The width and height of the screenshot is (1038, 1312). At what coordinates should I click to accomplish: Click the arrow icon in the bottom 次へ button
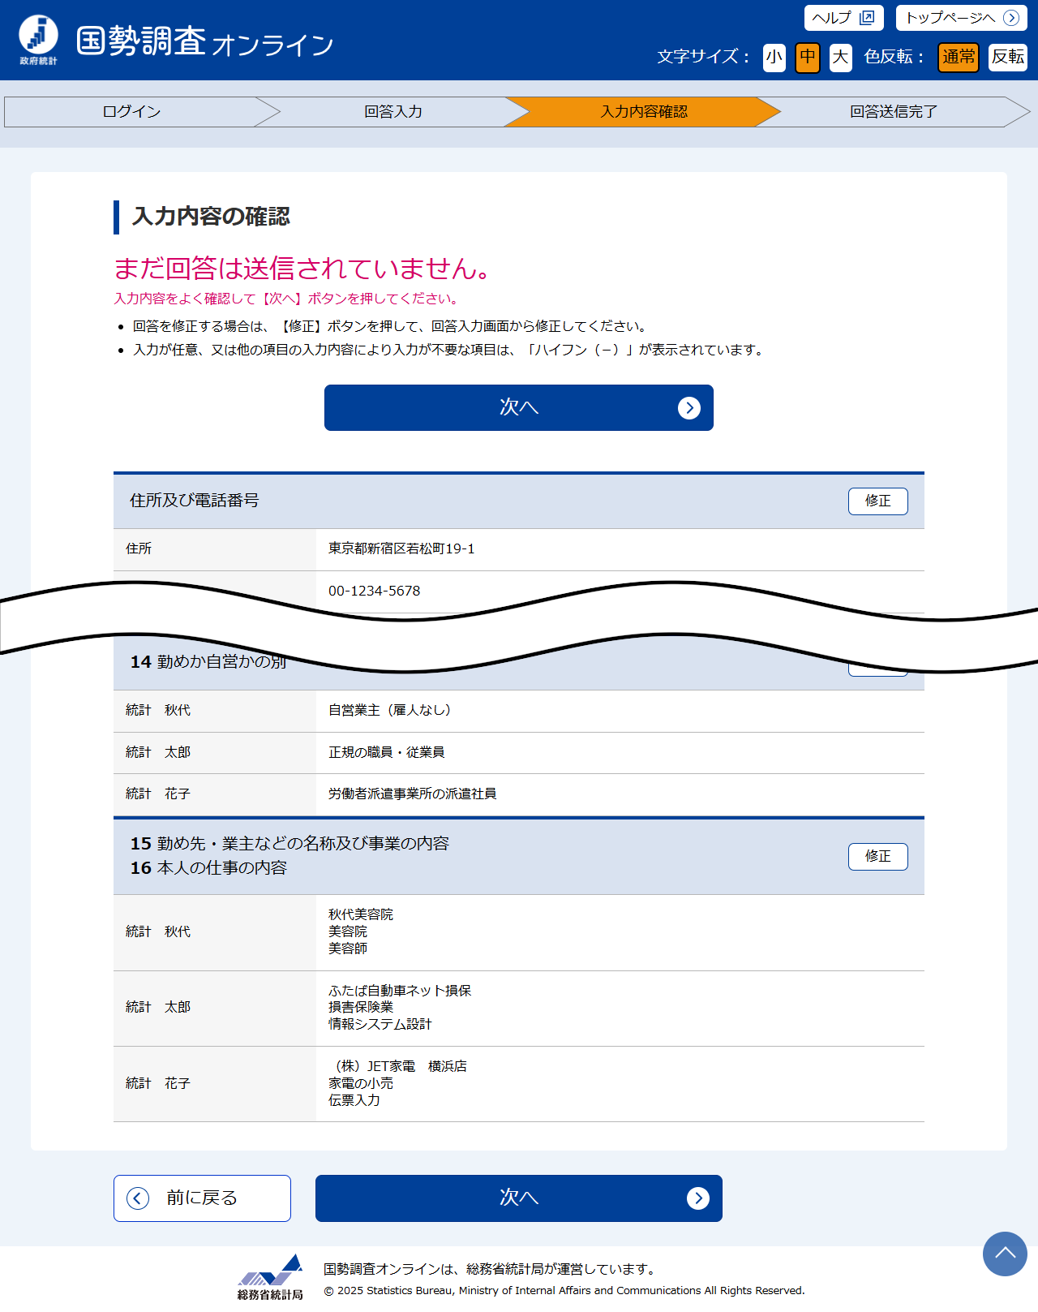click(697, 1198)
